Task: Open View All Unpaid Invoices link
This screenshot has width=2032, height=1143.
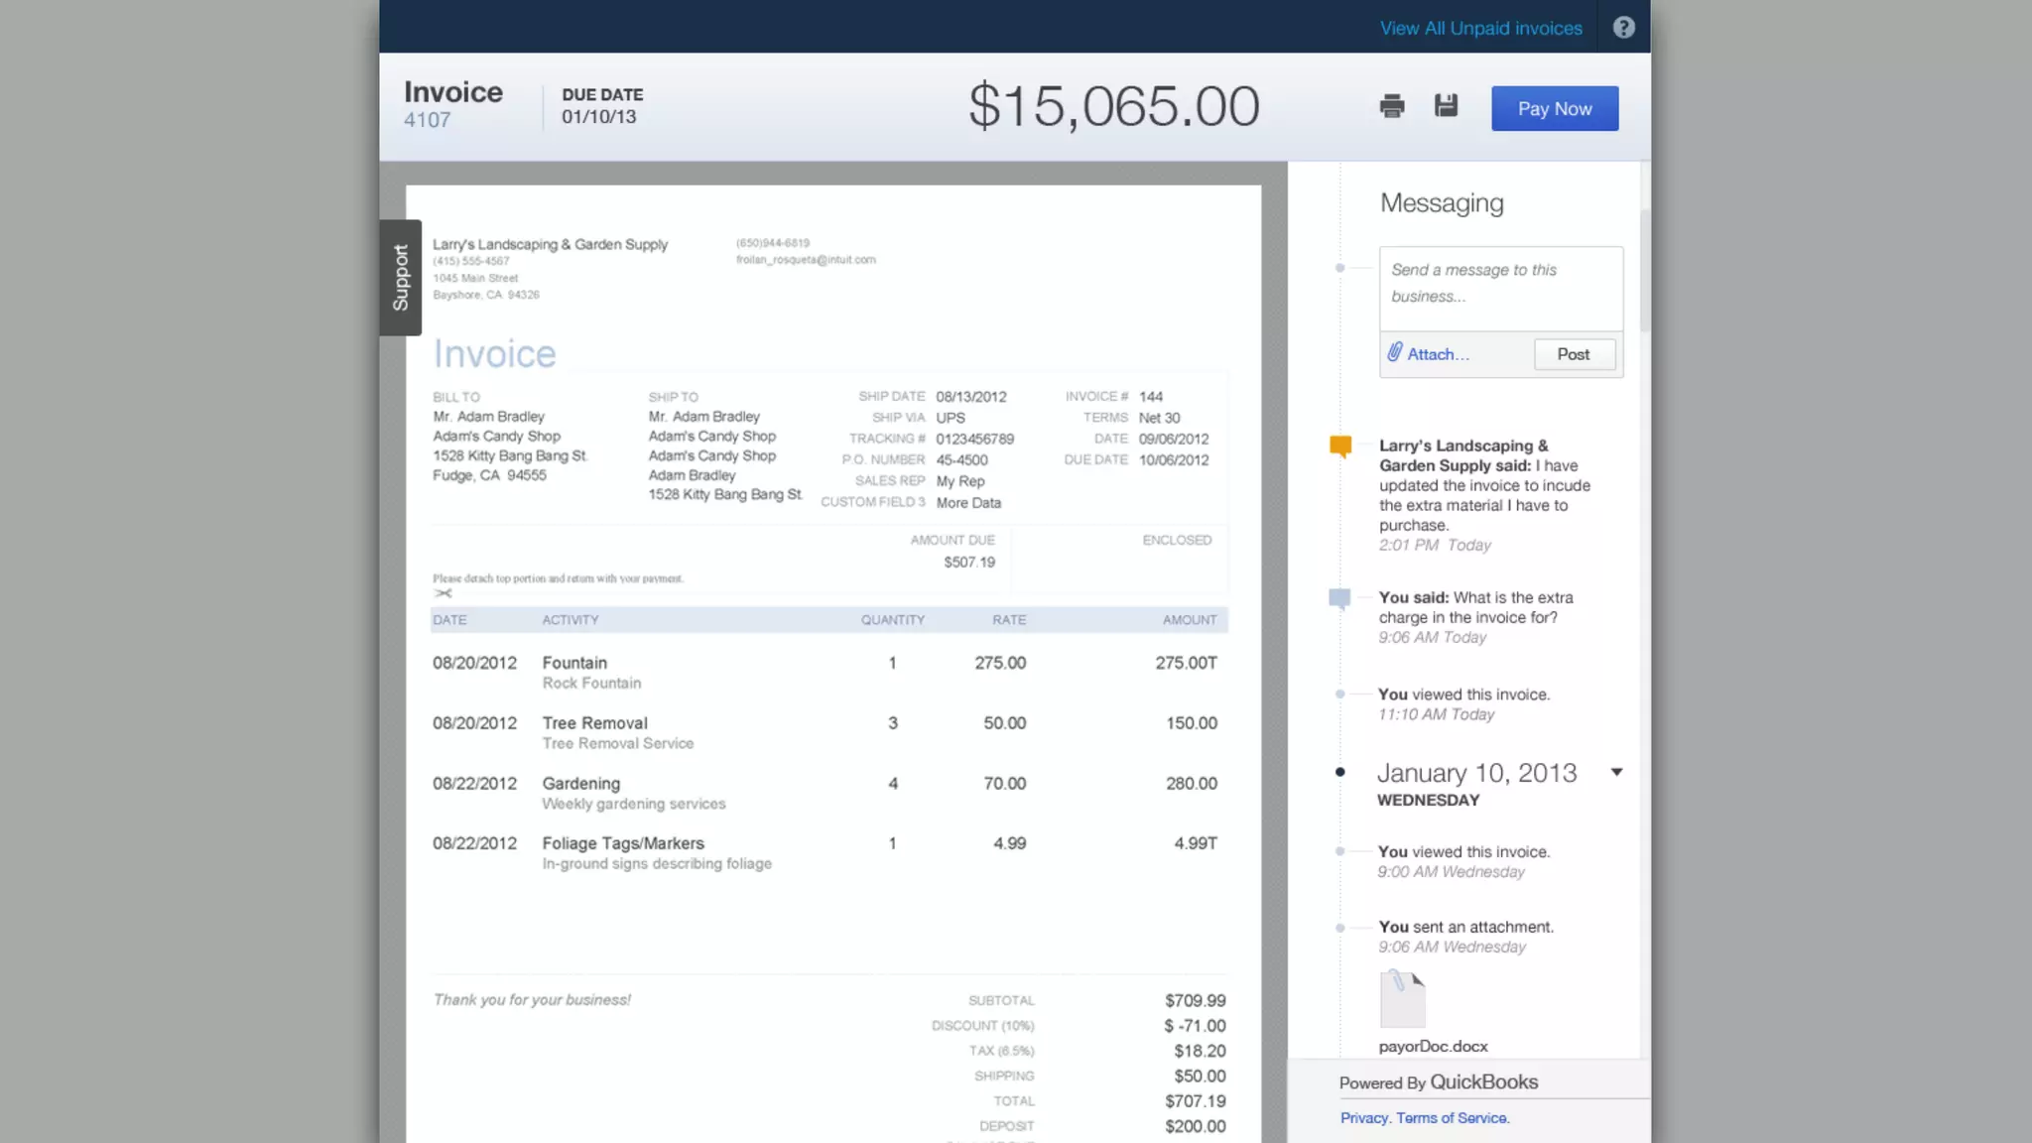Action: [x=1480, y=28]
